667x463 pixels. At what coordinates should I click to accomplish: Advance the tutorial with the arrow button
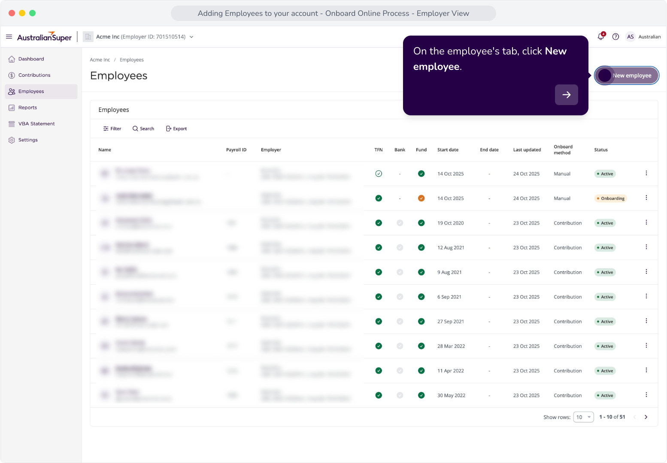(x=567, y=95)
